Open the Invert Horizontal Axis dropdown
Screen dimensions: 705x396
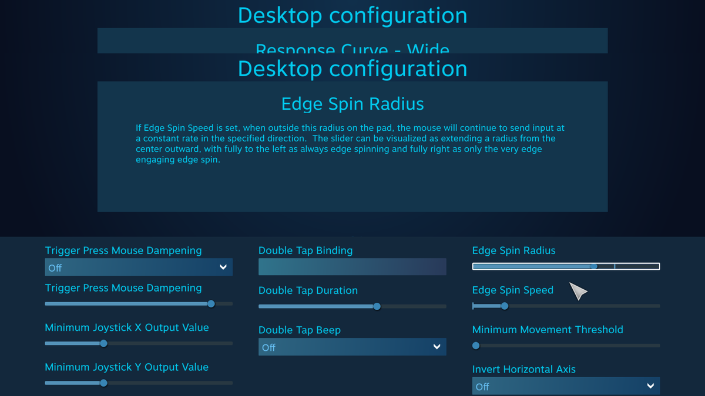(566, 386)
